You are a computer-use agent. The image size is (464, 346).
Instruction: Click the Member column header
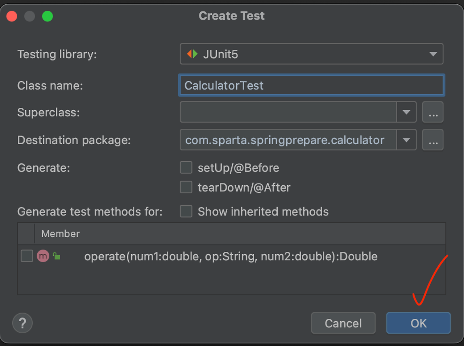click(61, 234)
